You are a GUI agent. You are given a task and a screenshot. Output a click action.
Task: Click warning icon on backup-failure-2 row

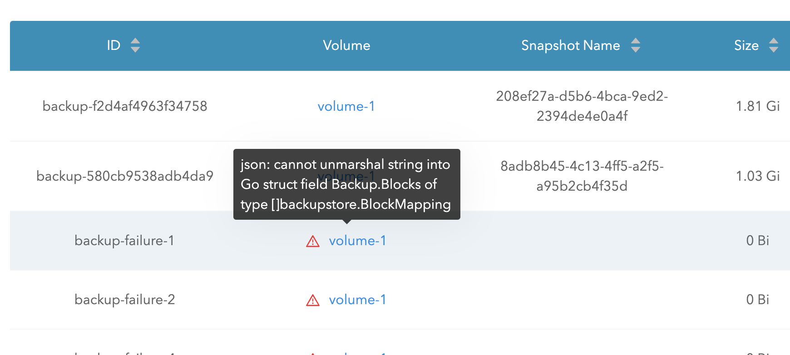(x=312, y=300)
